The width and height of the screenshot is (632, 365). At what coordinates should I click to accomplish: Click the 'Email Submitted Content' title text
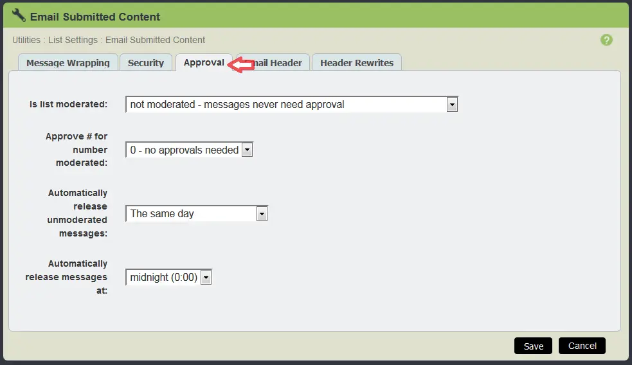pos(95,17)
